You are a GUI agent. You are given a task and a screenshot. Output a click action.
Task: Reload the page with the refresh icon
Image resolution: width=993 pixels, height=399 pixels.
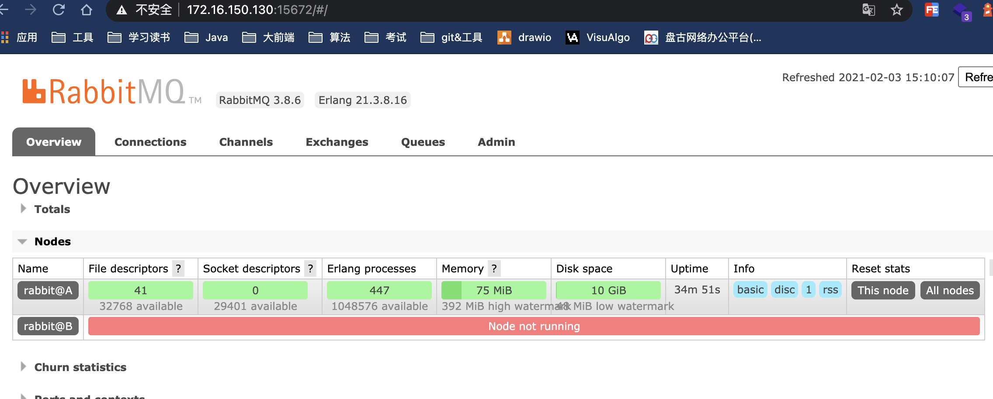point(59,10)
